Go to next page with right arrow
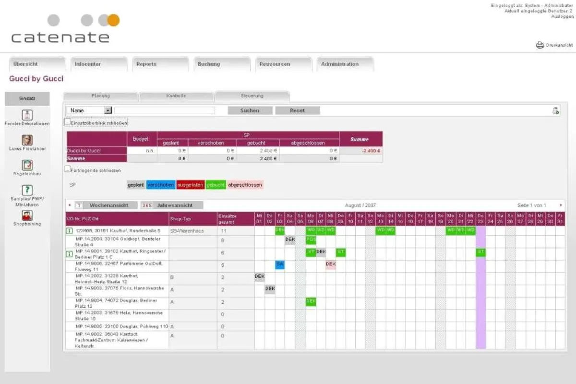576x384 pixels. [560, 205]
